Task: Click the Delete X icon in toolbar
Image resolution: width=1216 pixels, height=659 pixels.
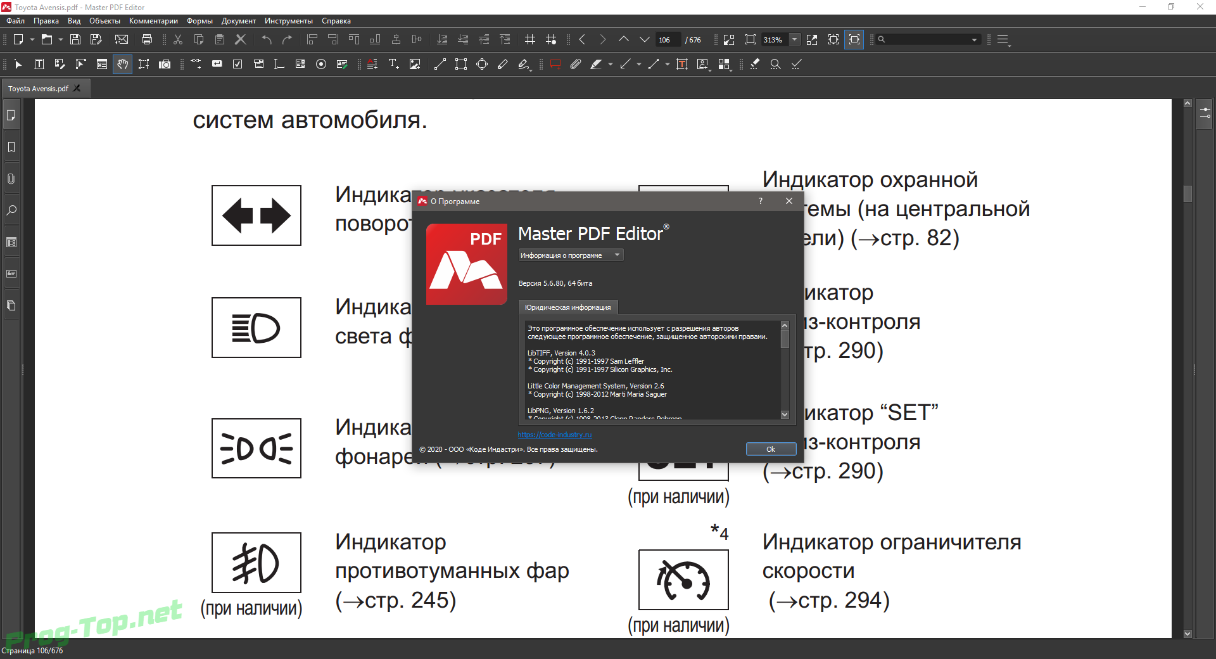Action: click(x=241, y=39)
